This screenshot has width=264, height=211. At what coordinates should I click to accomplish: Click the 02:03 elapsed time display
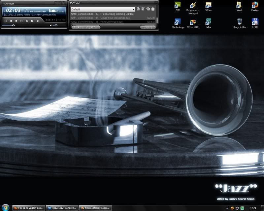(13, 11)
